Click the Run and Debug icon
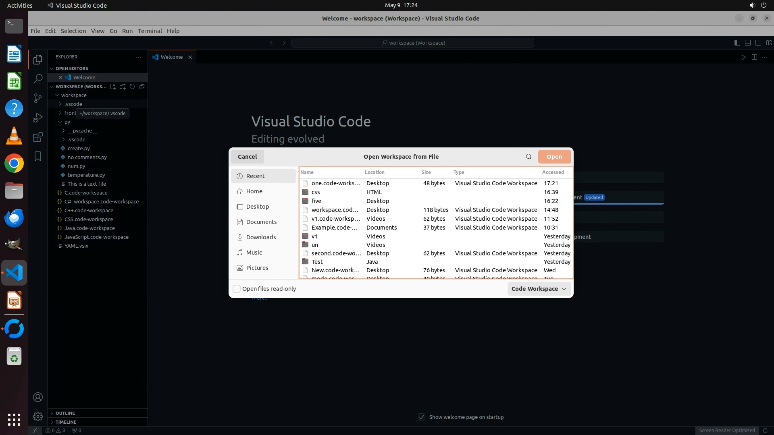 click(38, 118)
